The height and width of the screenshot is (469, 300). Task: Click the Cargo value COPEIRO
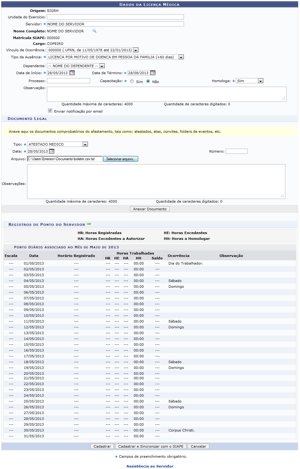click(55, 44)
